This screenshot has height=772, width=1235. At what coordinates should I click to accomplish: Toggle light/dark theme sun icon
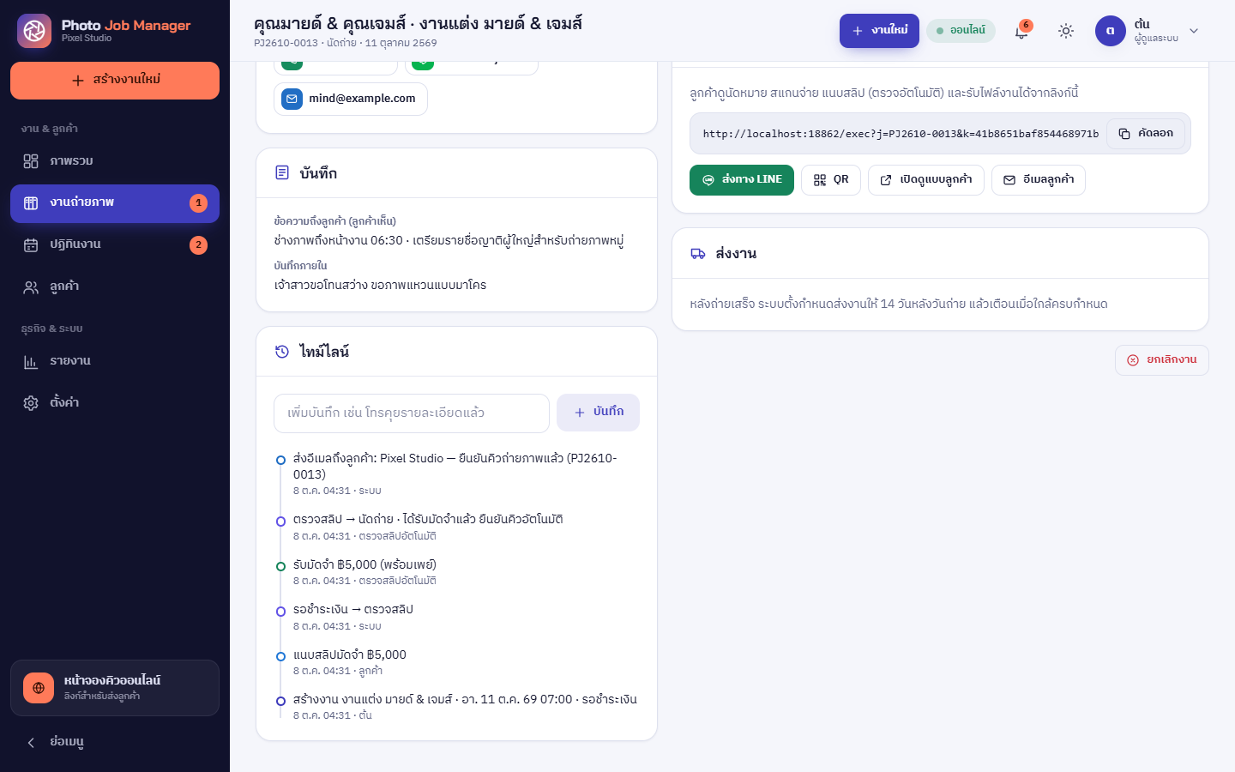[1066, 31]
